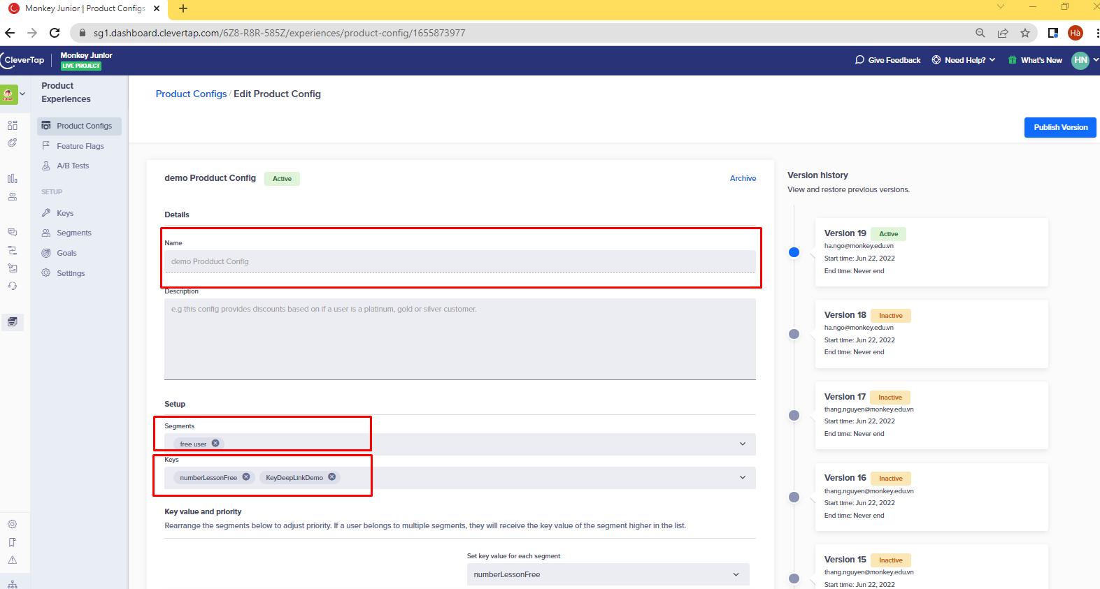The width and height of the screenshot is (1100, 589).
Task: Open What's New in top bar
Action: tap(1035, 60)
